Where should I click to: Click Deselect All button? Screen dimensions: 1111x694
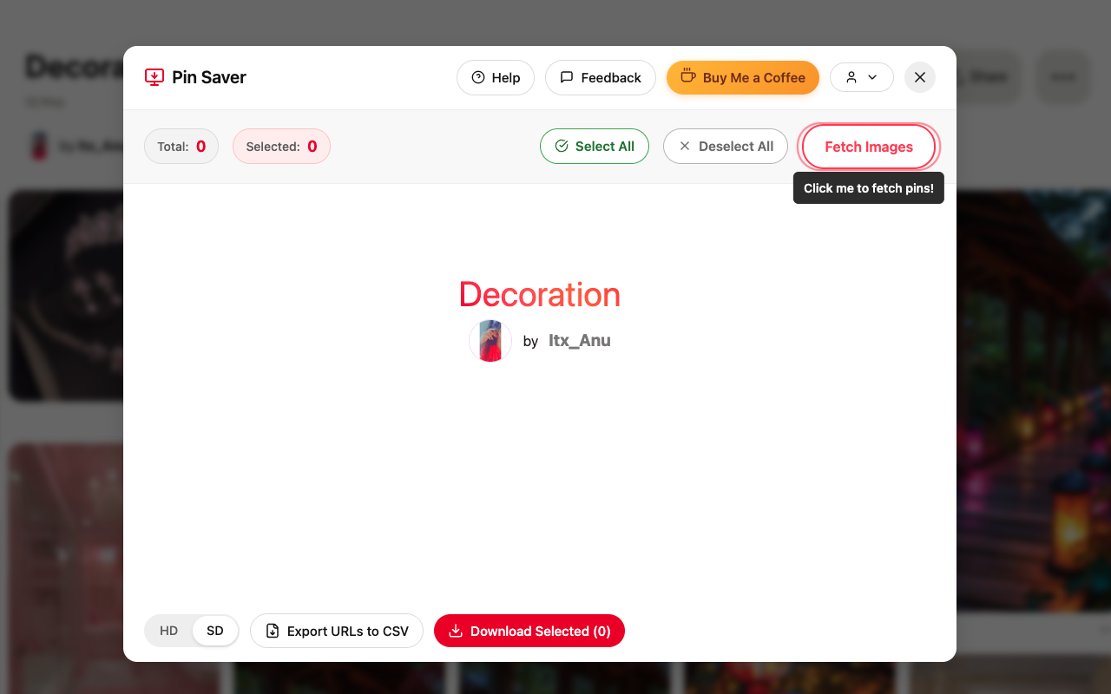pyautogui.click(x=726, y=147)
